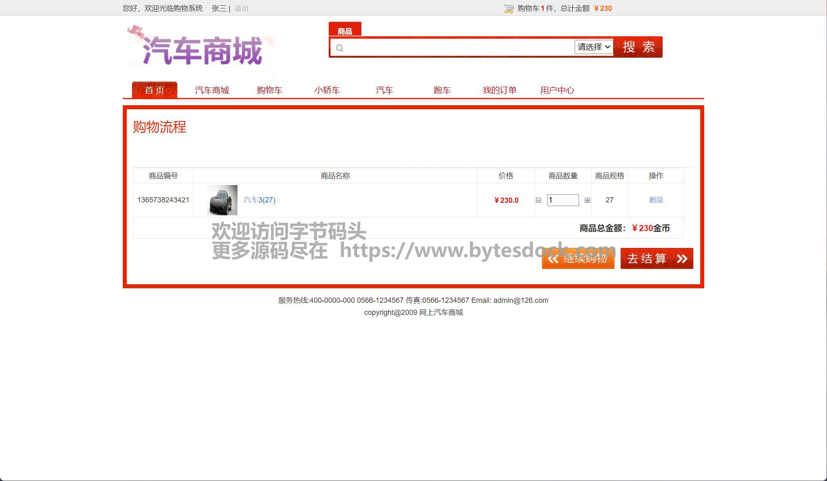Click 删除 to remove cart item
This screenshot has width=827, height=481.
pyautogui.click(x=656, y=200)
